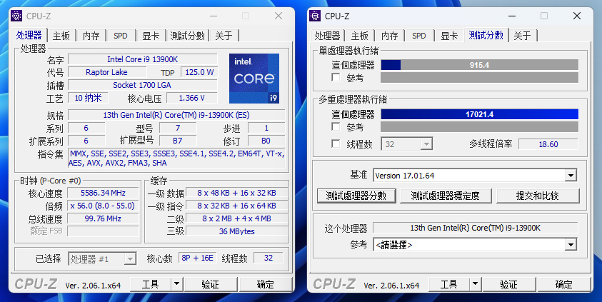Viewport: 602px width, 302px height.
Task: Switch to 处理器 tab in right window
Action: pos(327,36)
